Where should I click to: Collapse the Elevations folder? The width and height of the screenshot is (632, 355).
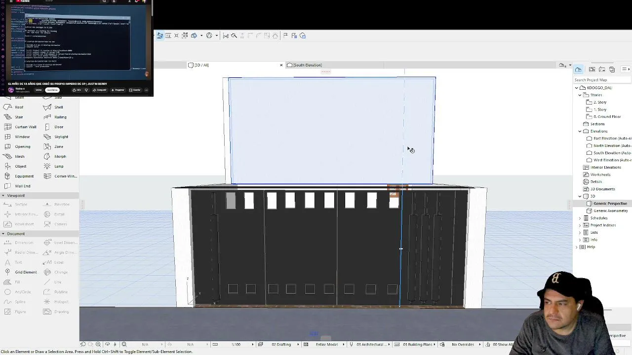[x=580, y=131]
